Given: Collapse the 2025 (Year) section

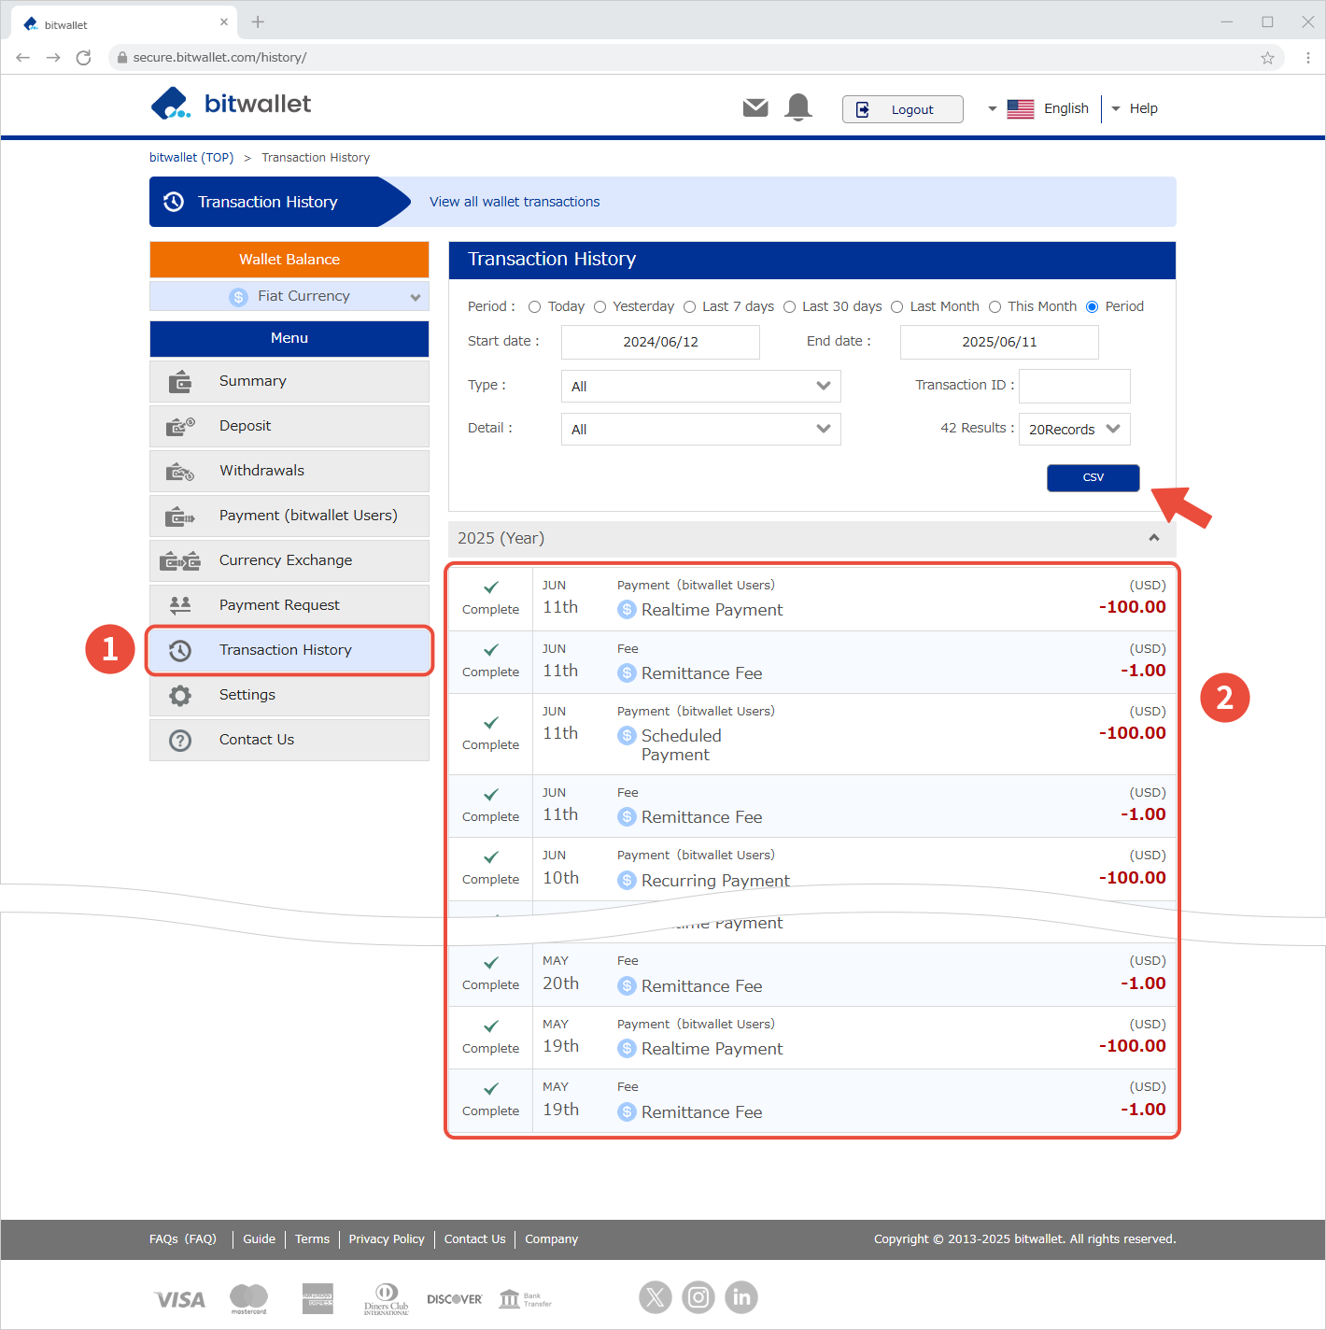Looking at the screenshot, I should pos(1154,538).
